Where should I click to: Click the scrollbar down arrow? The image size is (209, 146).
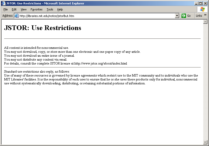point(205,142)
